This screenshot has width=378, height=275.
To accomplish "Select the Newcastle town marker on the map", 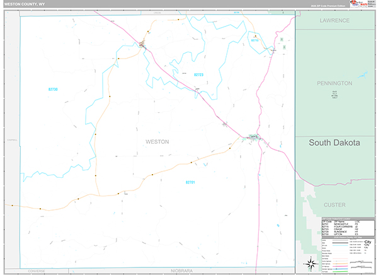I will tap(254, 137).
